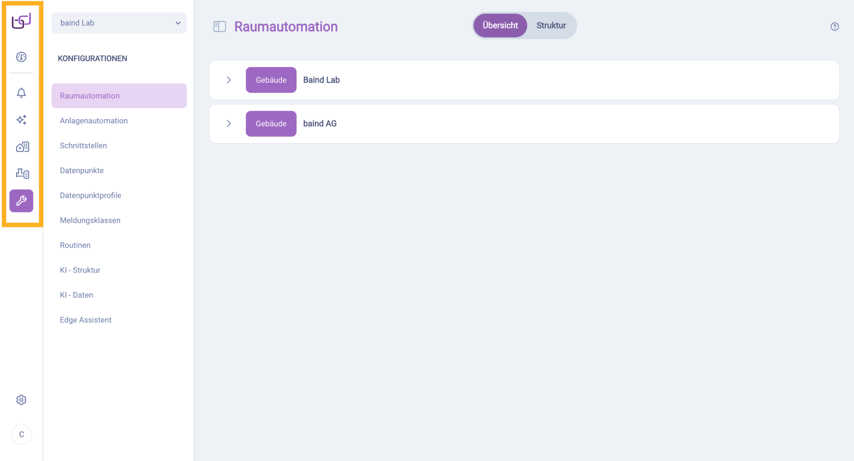
Task: Open the AI sparkles icon
Action: (x=21, y=120)
